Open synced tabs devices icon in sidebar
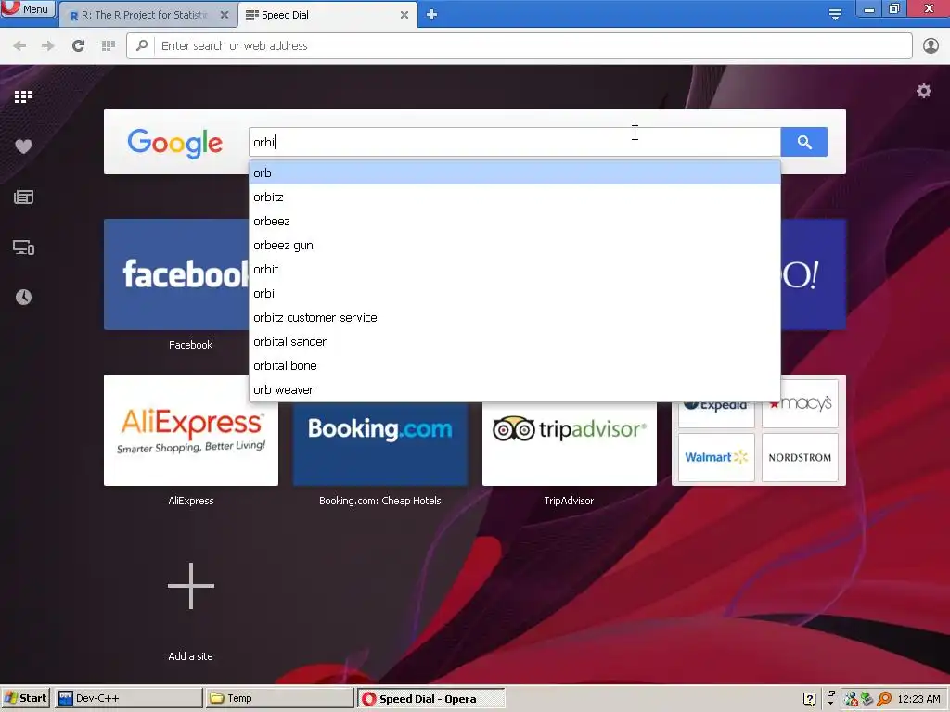950x712 pixels. tap(23, 248)
